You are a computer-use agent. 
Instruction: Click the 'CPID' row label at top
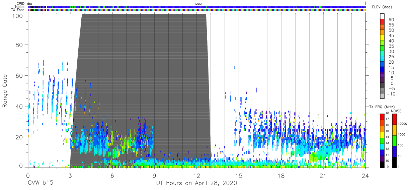[x=21, y=3]
